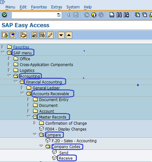
Task: Click the Print icon in toolbar
Action: point(112,15)
